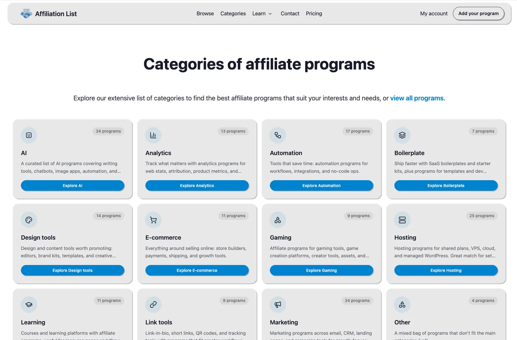Click Explore Design tools button
The height and width of the screenshot is (340, 517).
tap(72, 270)
